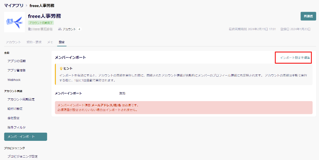
Task: Click the people icon beside アカウント count
Action: [60, 29]
